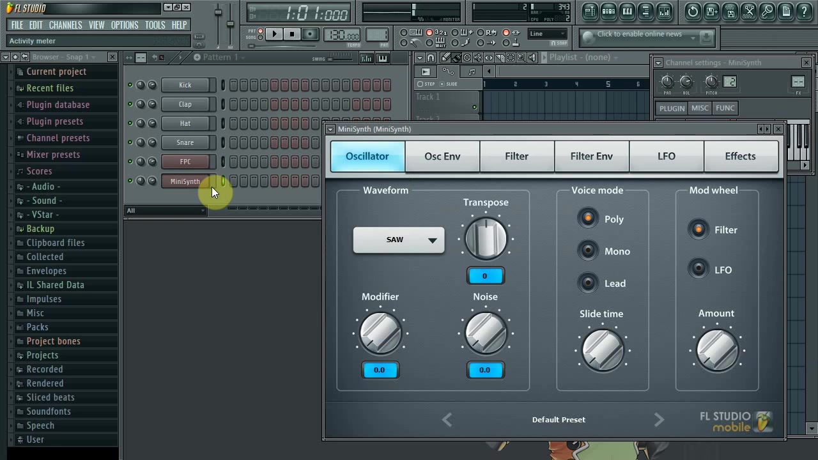
Task: Click the tempo 130.000 display
Action: tap(341, 34)
